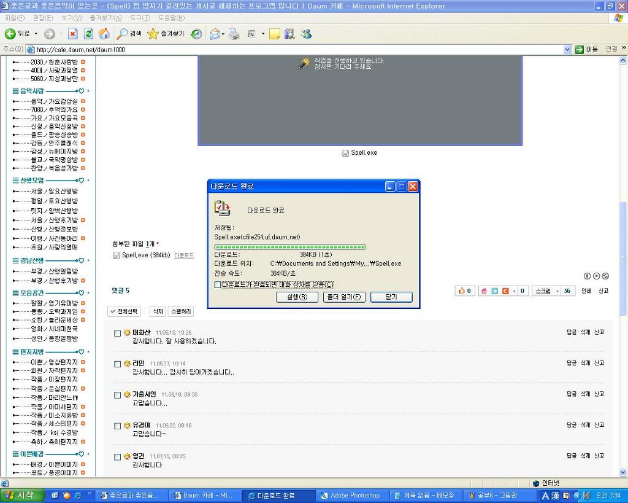Screen dimensions: 628x503
Task: Open the Mail toolbar dropdown arrow
Action: 223,34
